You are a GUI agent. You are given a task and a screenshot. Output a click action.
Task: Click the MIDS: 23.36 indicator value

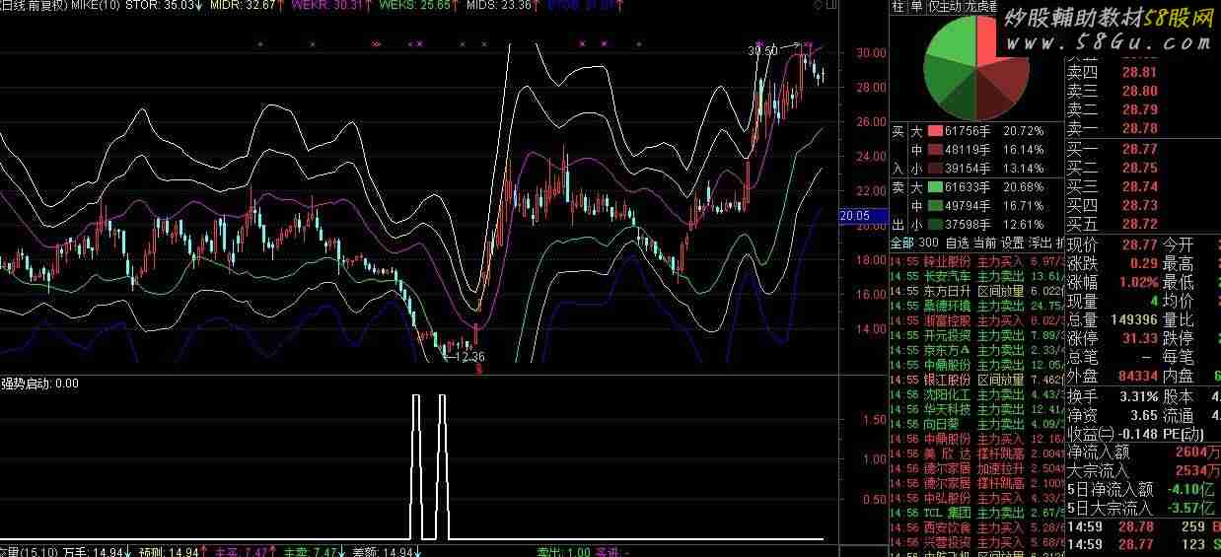tap(505, 6)
